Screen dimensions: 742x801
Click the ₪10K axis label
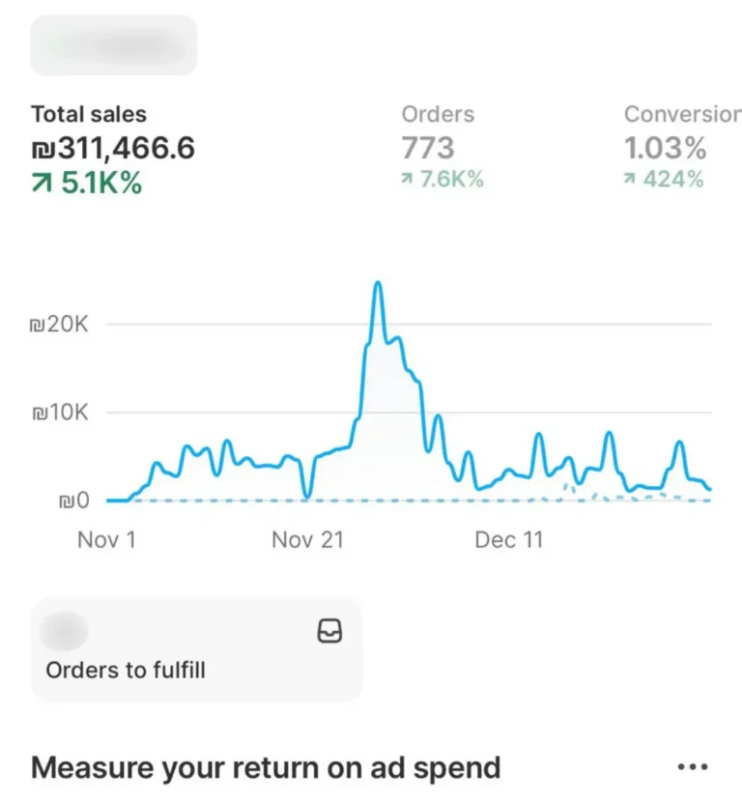[x=60, y=413]
